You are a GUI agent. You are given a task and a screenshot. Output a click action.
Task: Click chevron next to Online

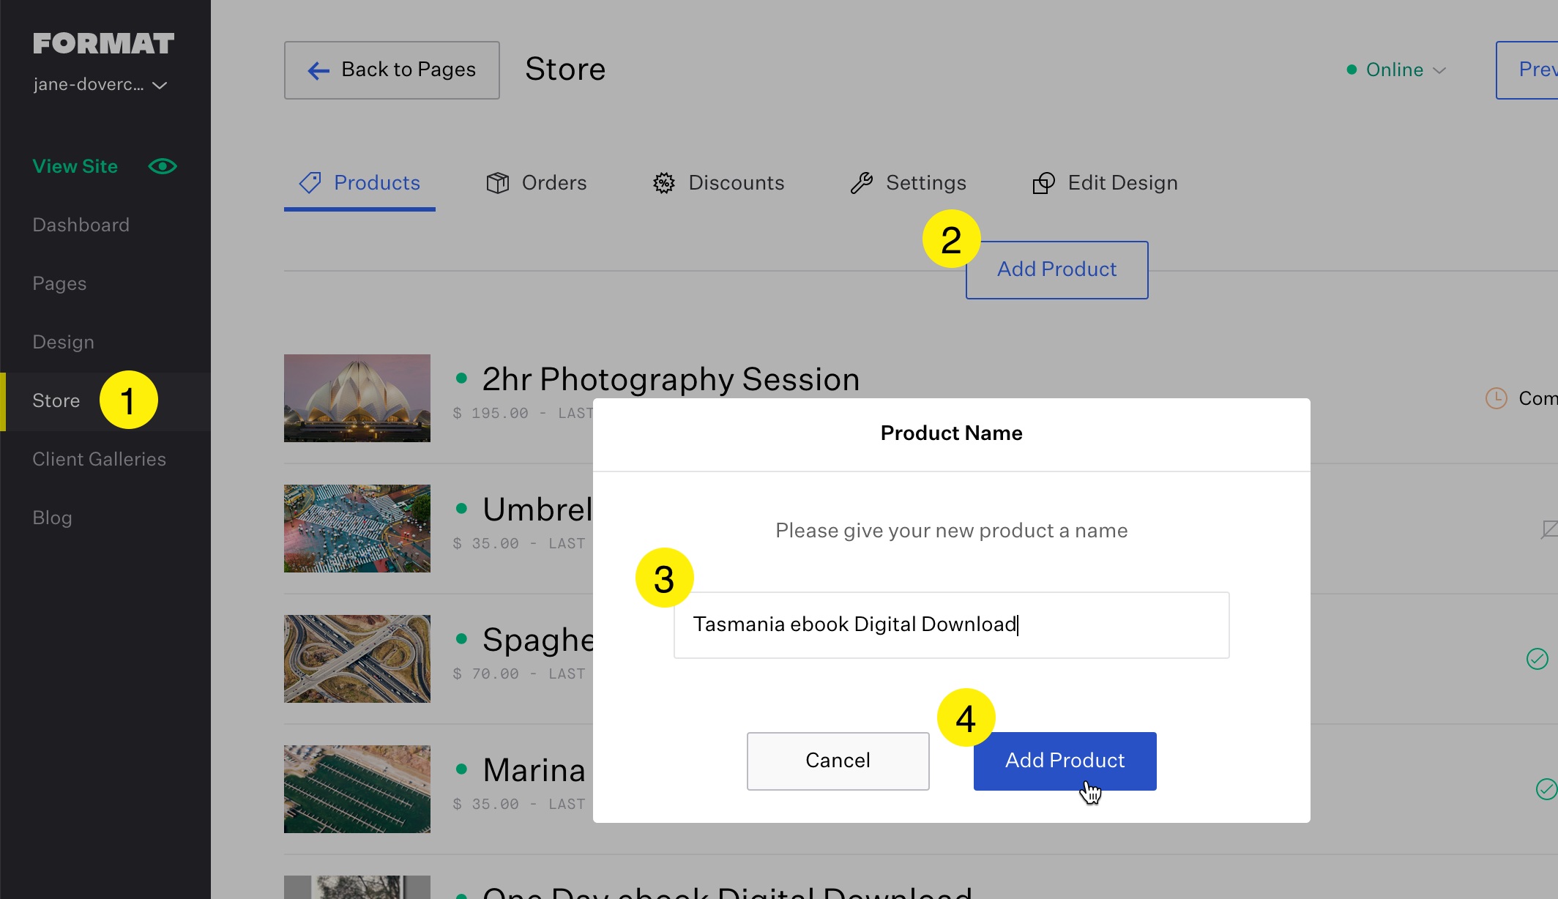[1439, 70]
